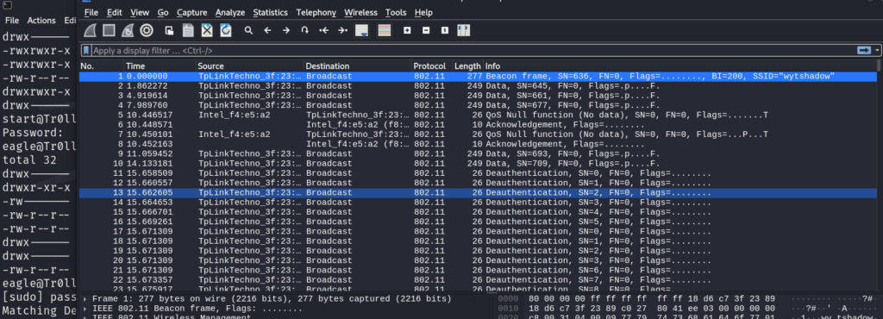Toggle packet list colorization
Screen dimensions: 883x319
tap(385, 30)
